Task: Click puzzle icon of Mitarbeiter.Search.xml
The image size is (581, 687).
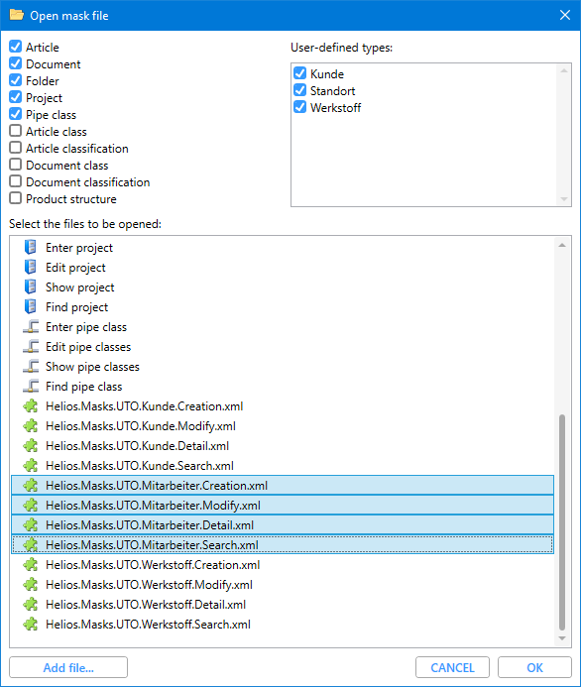Action: coord(31,545)
